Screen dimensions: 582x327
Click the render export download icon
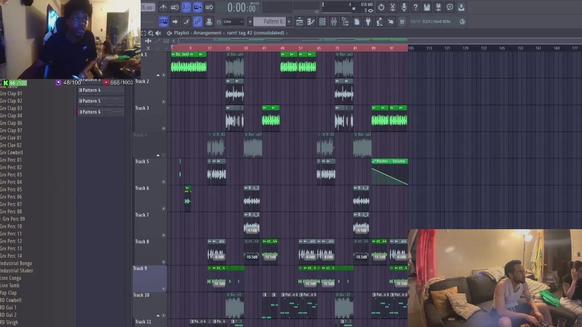[461, 7]
